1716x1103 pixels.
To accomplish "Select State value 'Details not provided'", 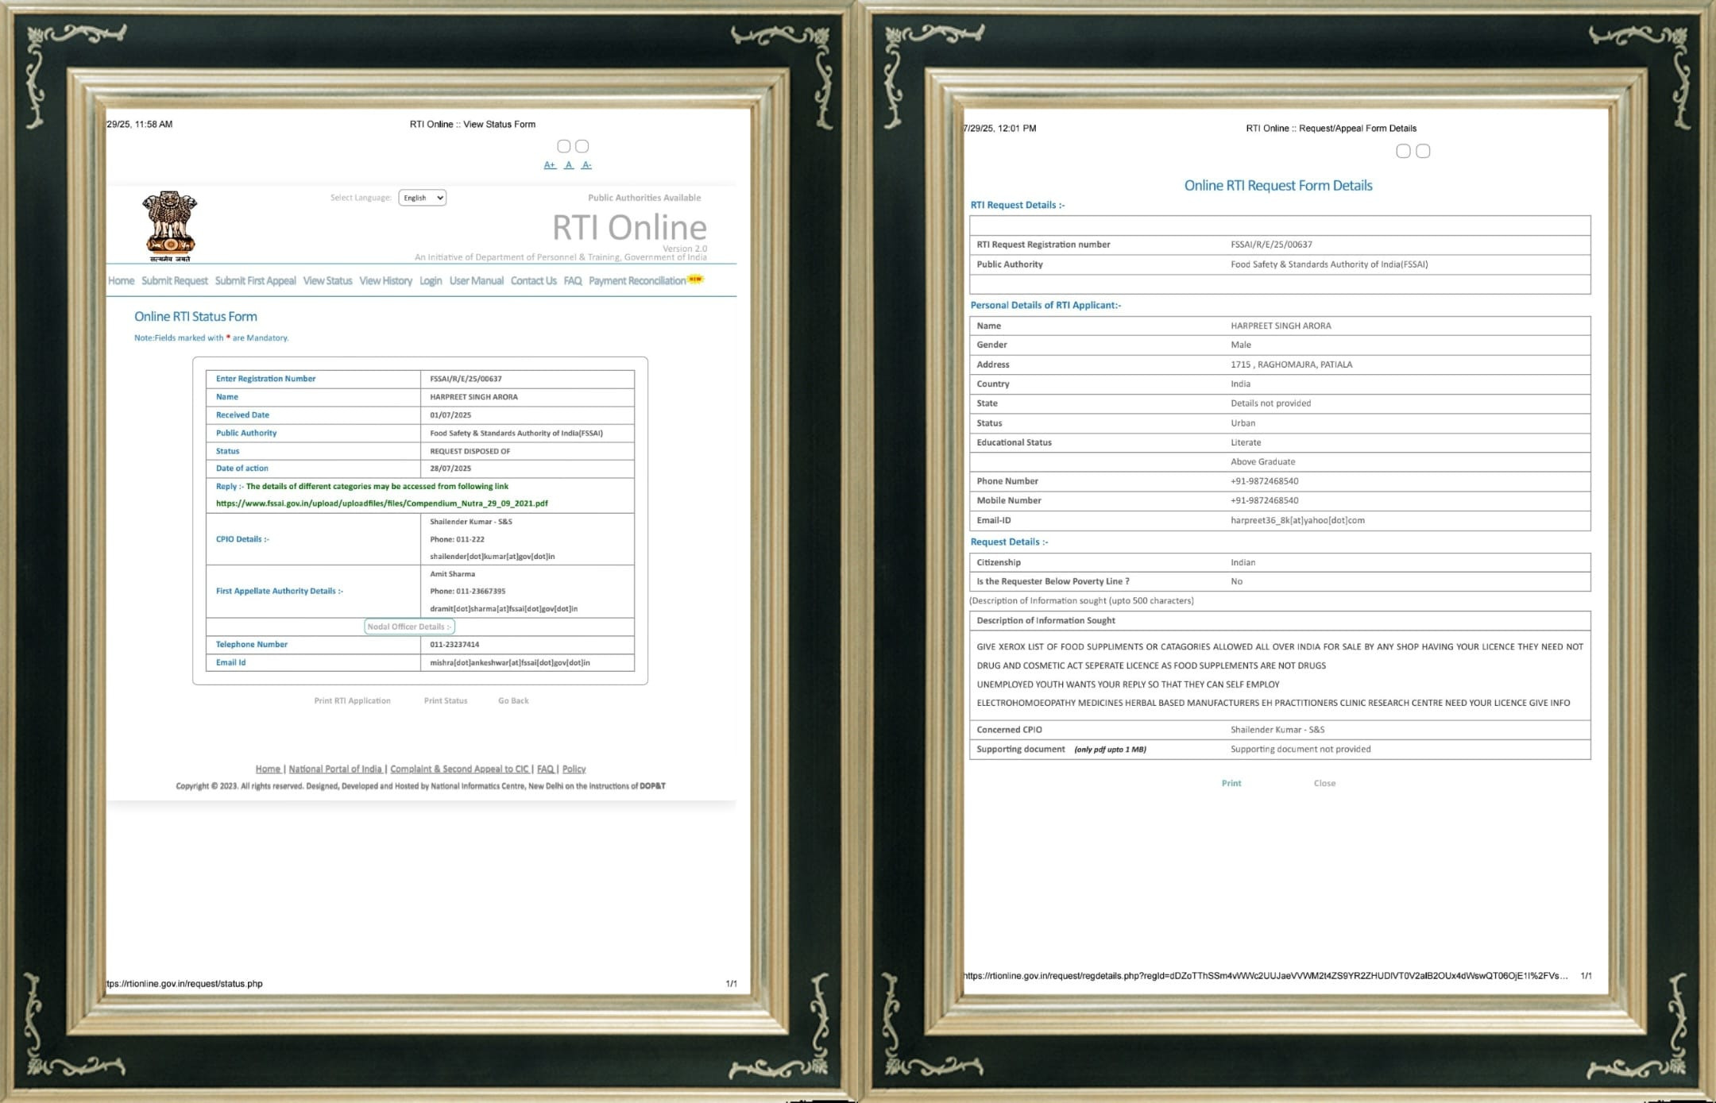I will 1270,403.
